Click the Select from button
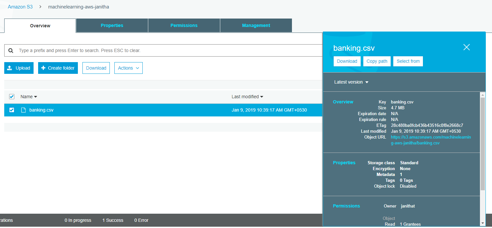Viewport: 492px width, 228px height. coord(408,61)
